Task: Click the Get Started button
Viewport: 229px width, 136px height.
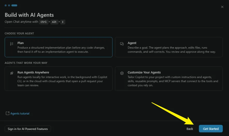Action: click(211, 129)
